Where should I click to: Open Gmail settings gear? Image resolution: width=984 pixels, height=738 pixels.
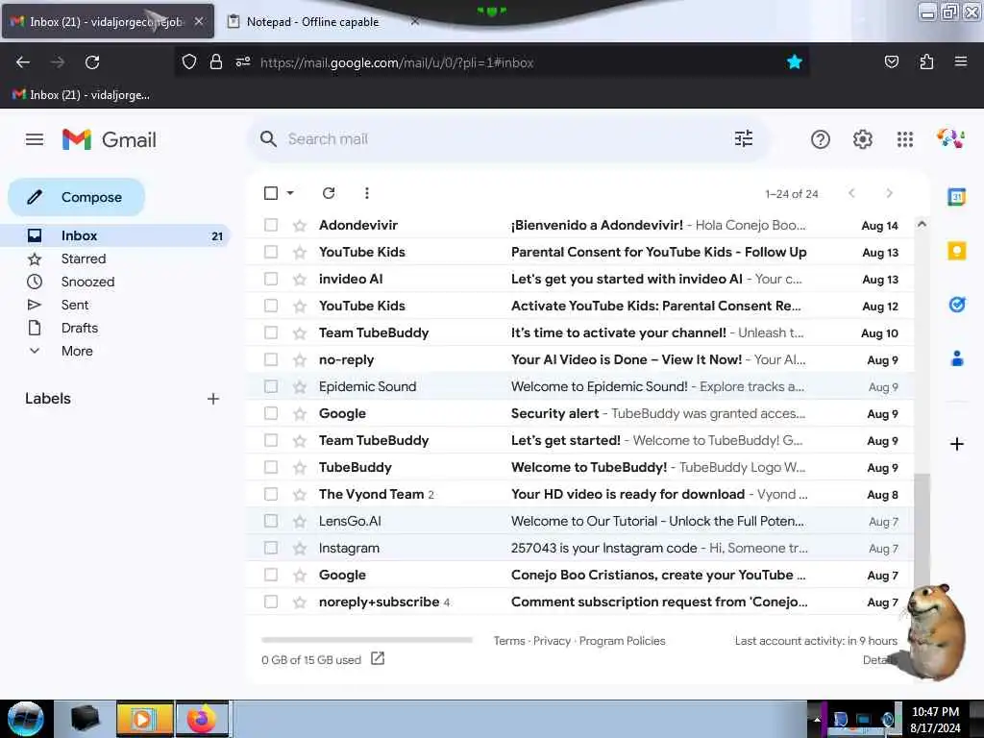tap(863, 139)
